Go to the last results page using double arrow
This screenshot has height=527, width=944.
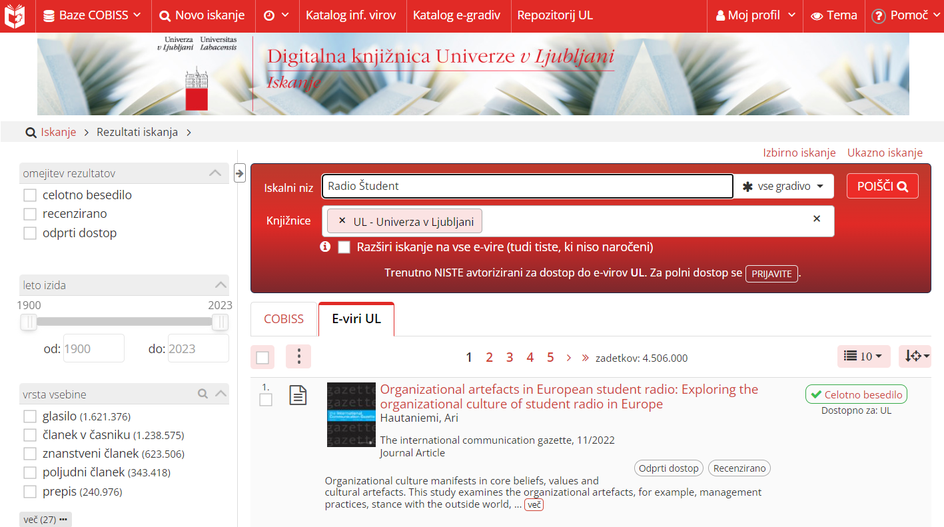[586, 358]
